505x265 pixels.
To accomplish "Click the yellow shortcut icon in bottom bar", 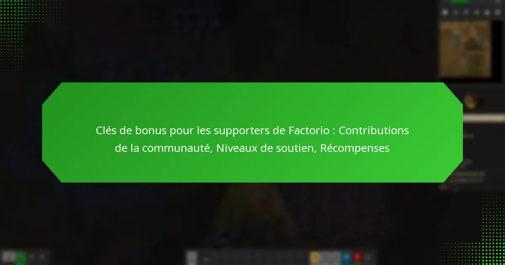I will pos(315,257).
